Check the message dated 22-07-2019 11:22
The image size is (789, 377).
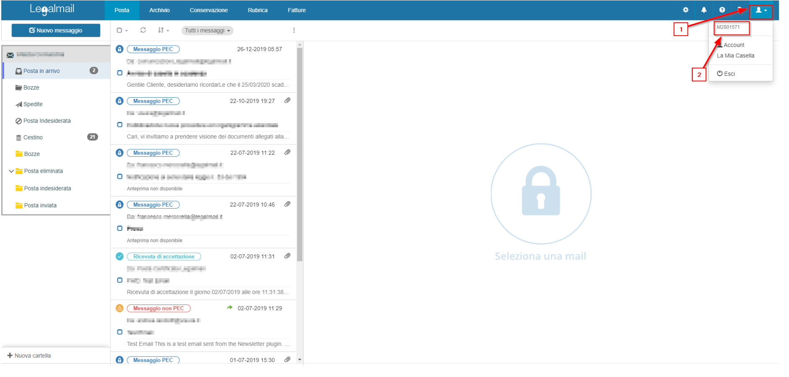(120, 176)
